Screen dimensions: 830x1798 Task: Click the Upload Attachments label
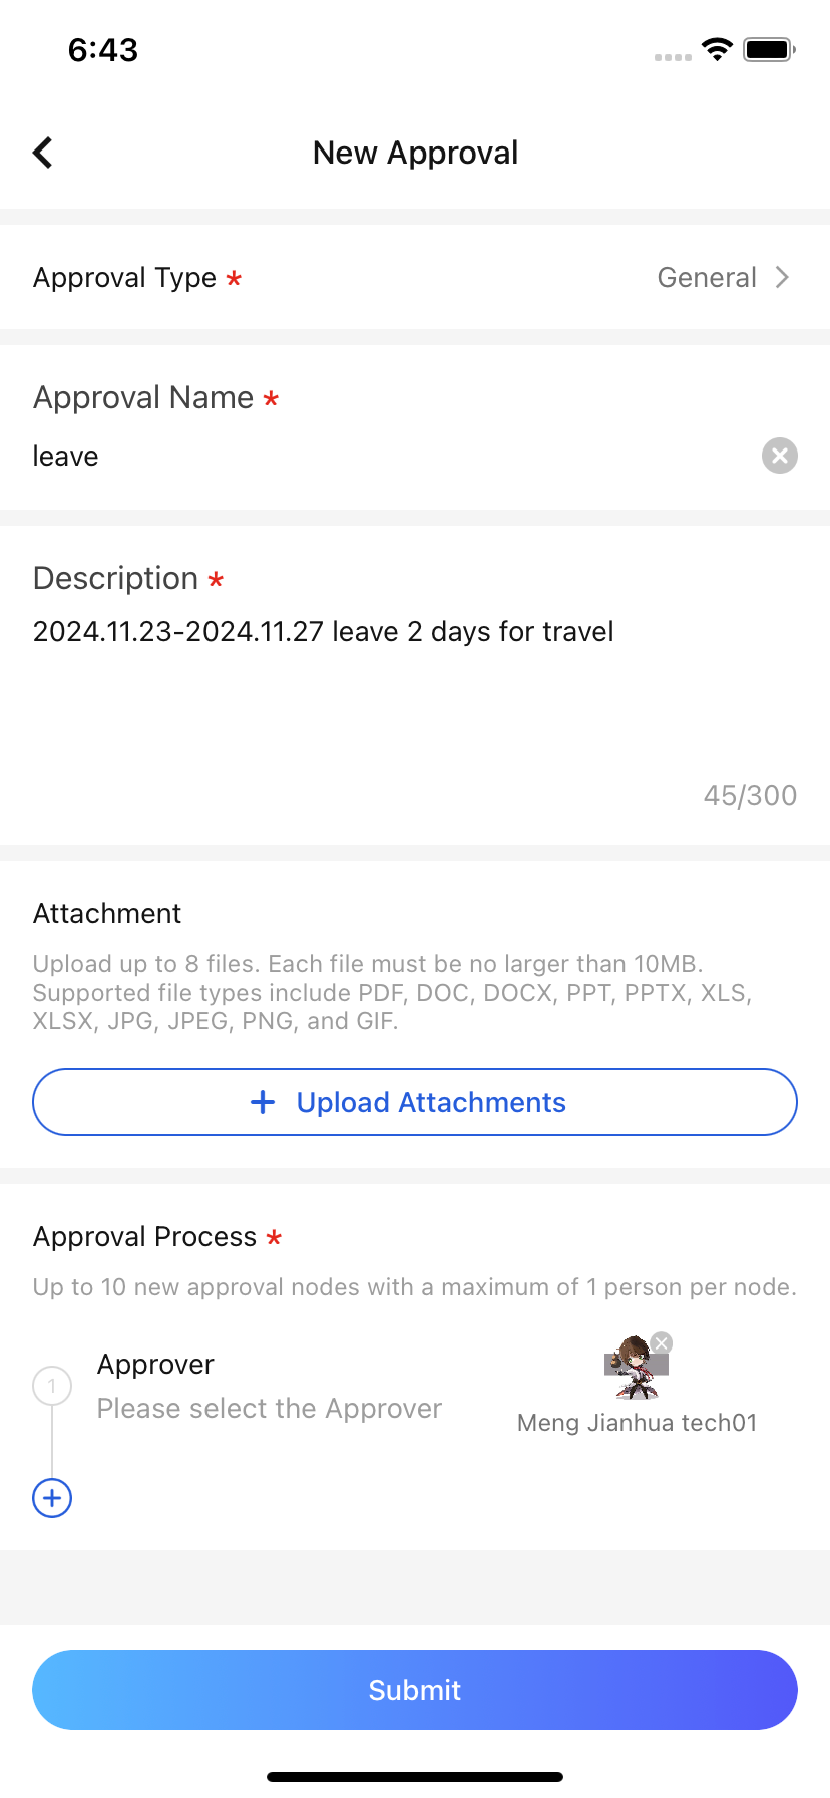(x=431, y=1101)
